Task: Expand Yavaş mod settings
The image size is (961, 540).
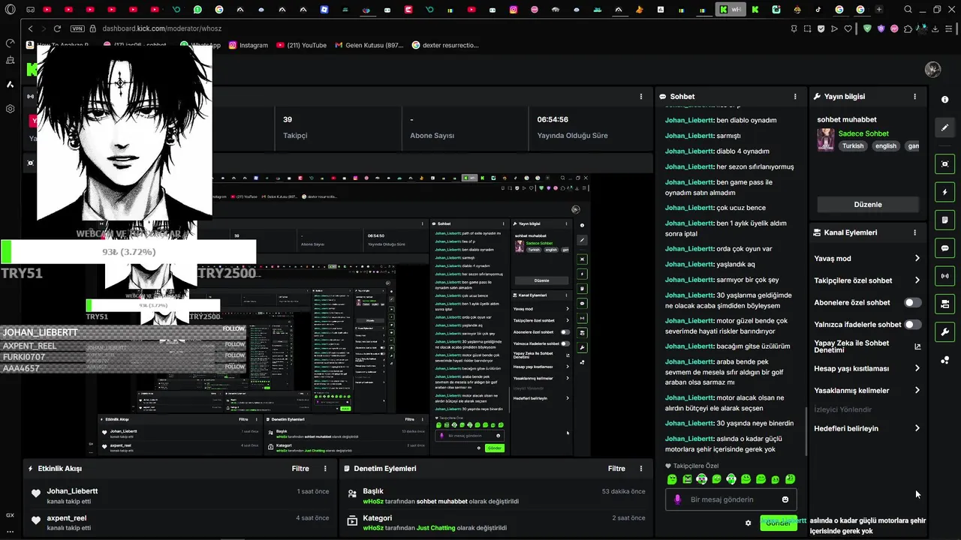Action: 867,258
